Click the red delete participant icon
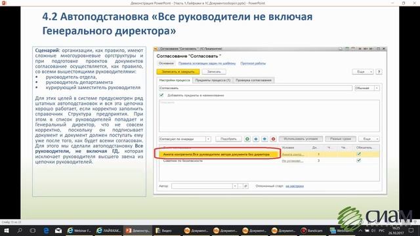Viewport: 420px width, 236px height. (x=273, y=139)
